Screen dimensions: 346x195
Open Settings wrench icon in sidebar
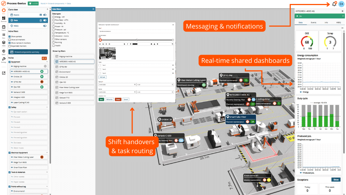(x=3, y=59)
